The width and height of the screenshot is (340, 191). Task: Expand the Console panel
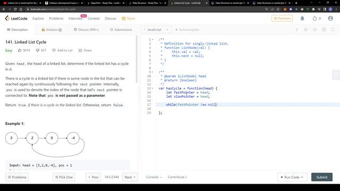point(154,177)
